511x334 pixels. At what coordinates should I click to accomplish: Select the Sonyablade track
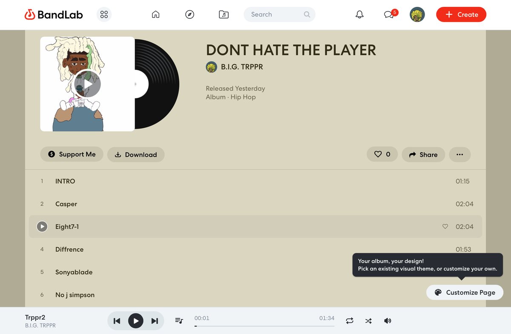point(255,272)
